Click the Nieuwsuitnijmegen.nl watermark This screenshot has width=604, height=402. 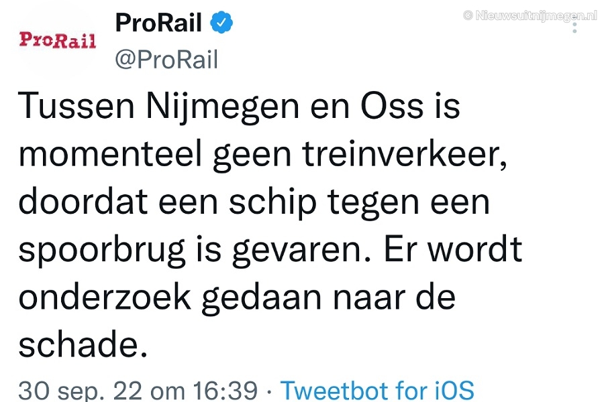pyautogui.click(x=530, y=15)
